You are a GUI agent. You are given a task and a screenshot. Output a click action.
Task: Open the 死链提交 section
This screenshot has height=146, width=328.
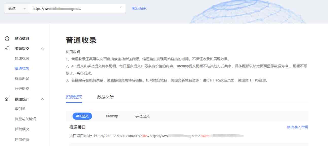[22, 89]
